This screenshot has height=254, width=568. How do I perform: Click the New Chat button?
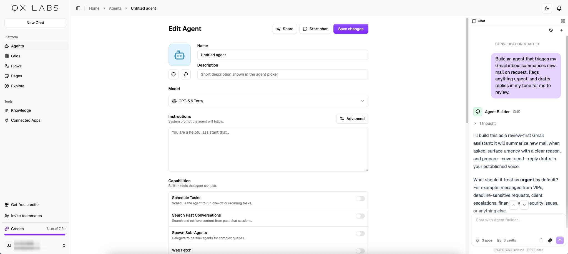[x=35, y=23]
